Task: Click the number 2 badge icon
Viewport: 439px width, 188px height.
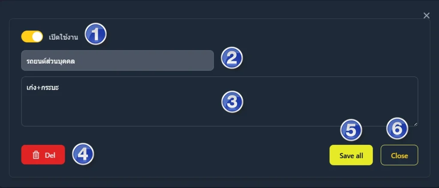Action: (x=232, y=59)
